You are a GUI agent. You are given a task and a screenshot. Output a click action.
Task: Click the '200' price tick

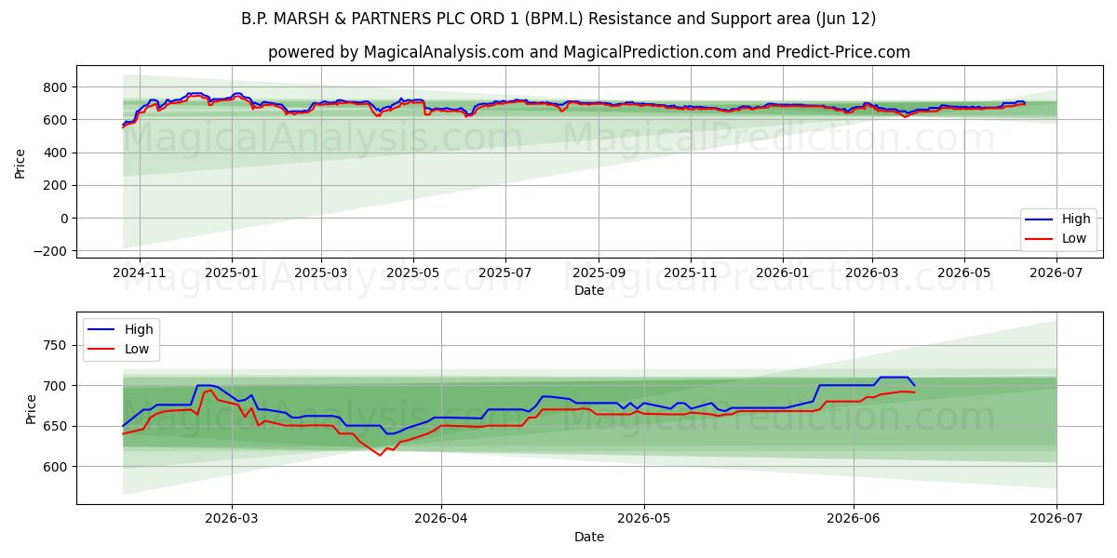point(57,185)
